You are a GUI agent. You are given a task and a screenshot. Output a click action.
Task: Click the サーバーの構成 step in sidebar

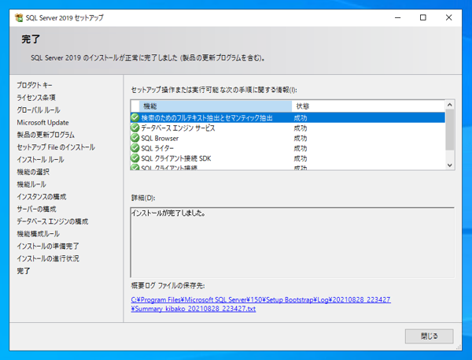pyautogui.click(x=36, y=209)
